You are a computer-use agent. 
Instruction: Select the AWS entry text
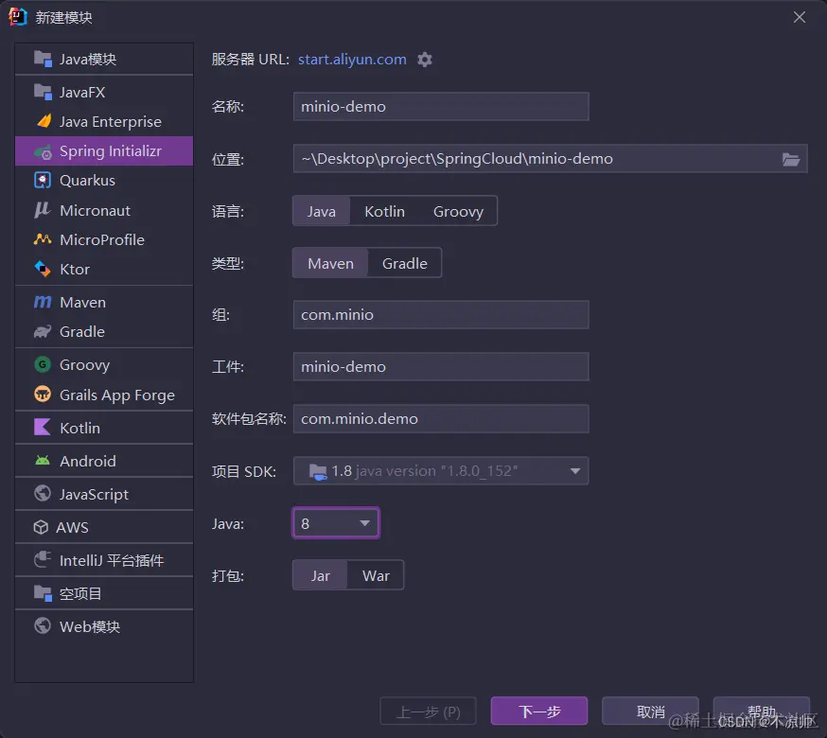tap(72, 528)
